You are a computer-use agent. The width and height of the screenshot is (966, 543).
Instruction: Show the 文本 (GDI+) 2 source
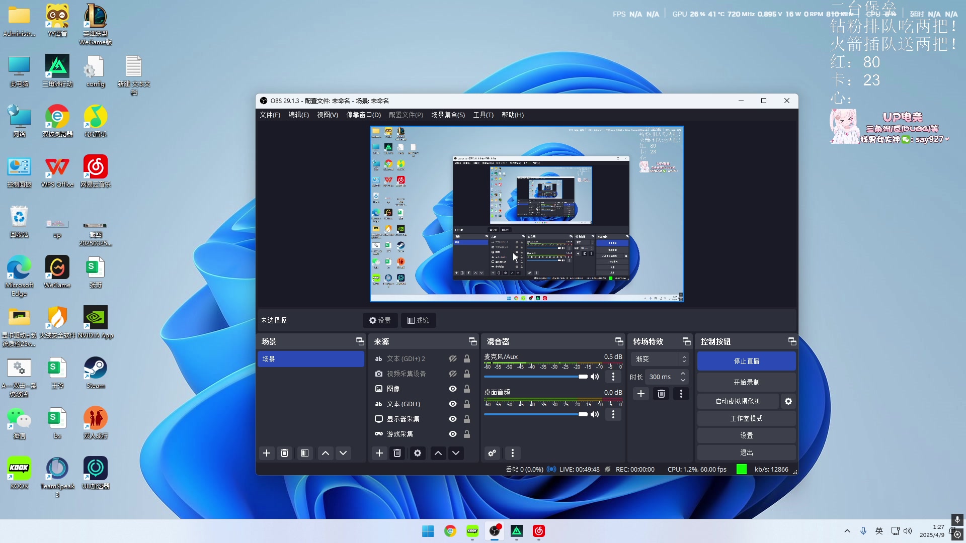453,358
